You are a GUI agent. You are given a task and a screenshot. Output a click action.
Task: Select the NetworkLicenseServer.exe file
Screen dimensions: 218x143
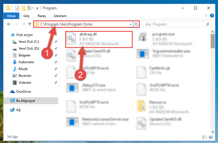coord(98,121)
